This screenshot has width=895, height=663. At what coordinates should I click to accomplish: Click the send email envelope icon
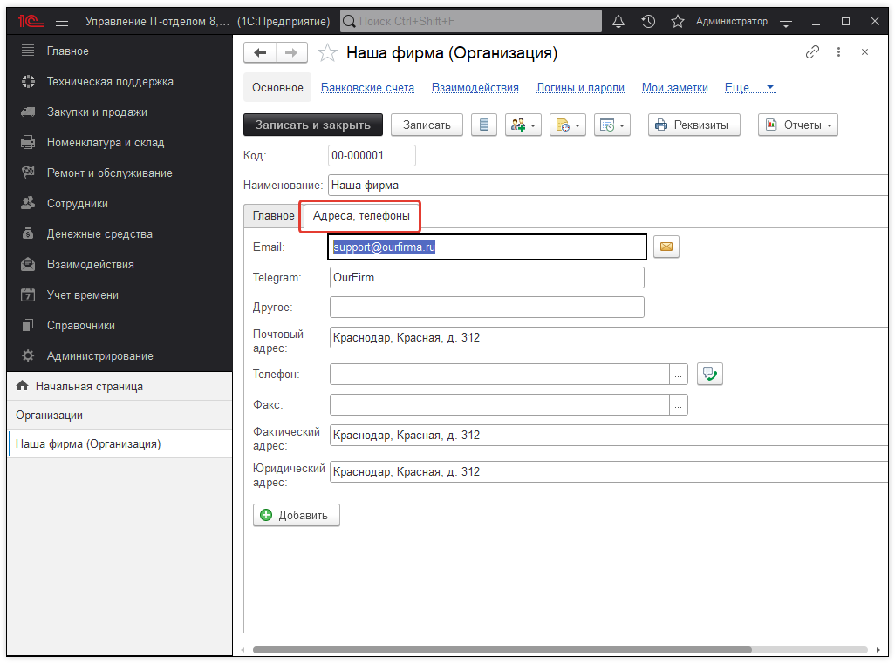[666, 247]
